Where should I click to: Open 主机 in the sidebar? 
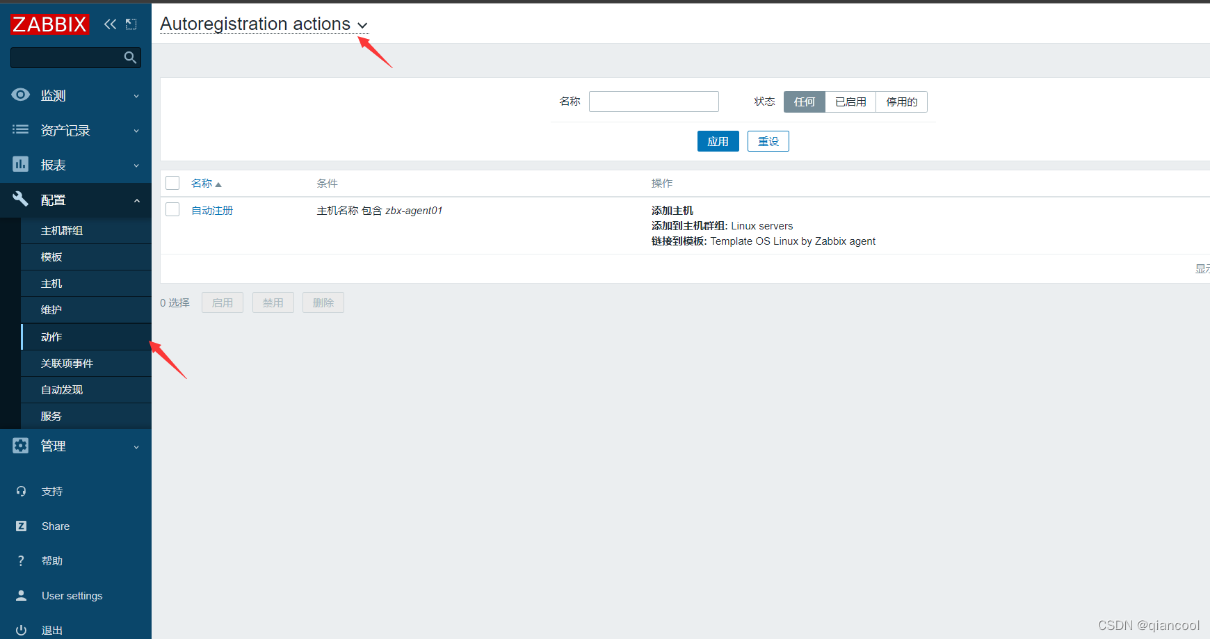pos(86,284)
